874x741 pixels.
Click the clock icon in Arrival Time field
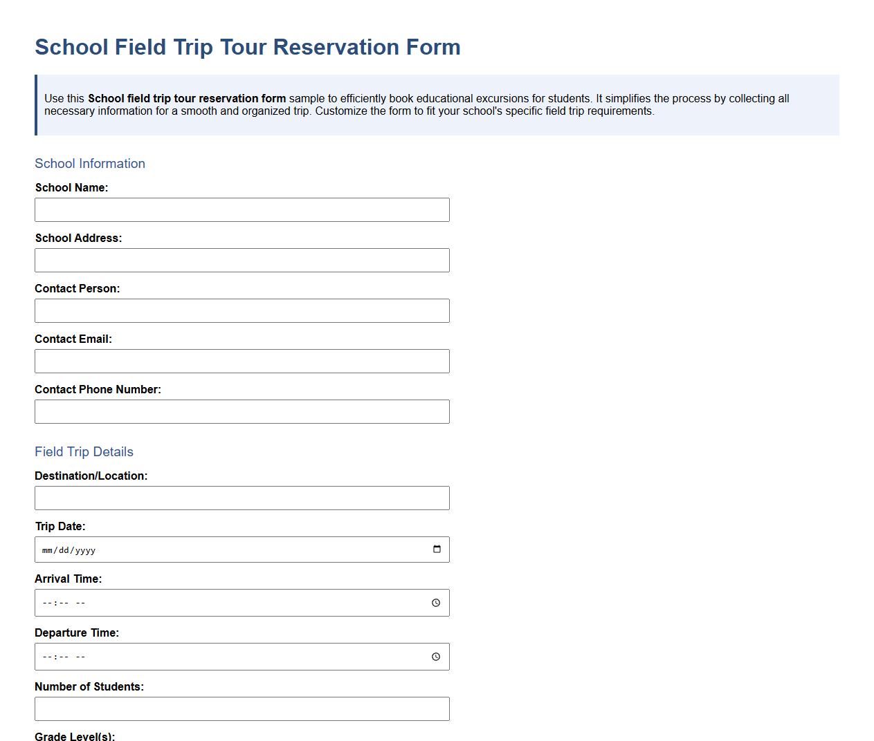click(x=435, y=602)
